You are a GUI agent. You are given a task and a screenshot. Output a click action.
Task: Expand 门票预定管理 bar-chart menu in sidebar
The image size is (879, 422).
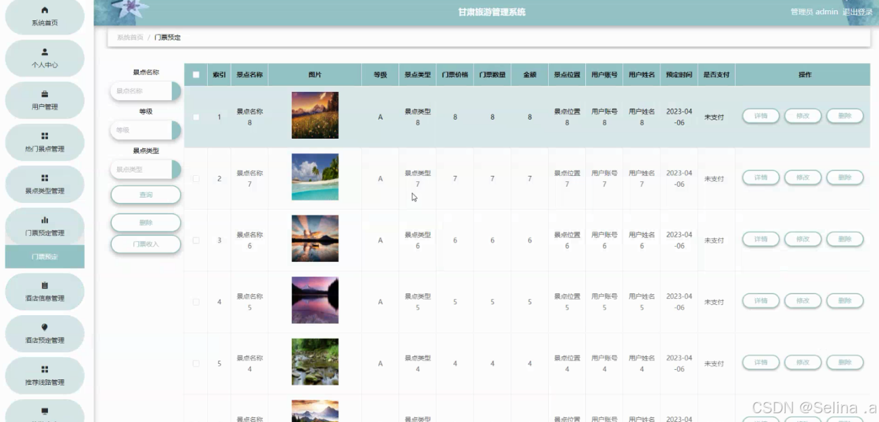[45, 226]
